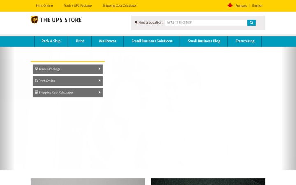Open the Pack & Ship menu
296x185 pixels.
(51, 42)
